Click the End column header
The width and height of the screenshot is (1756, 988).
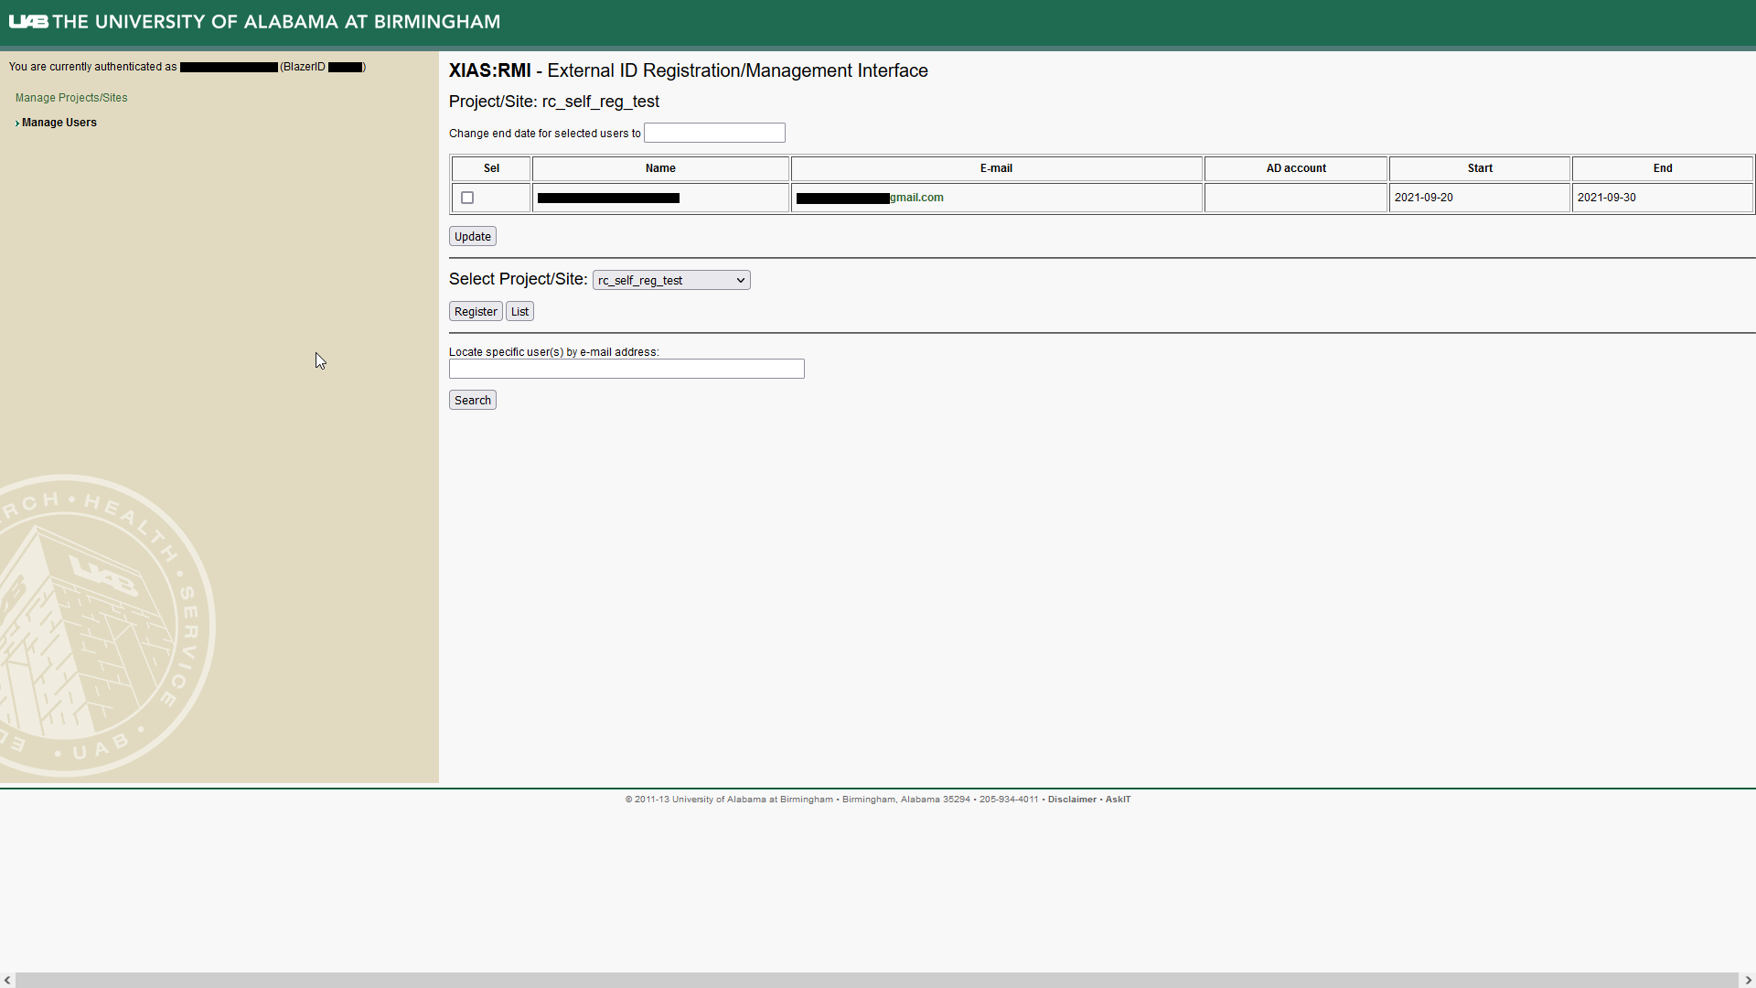click(x=1663, y=168)
